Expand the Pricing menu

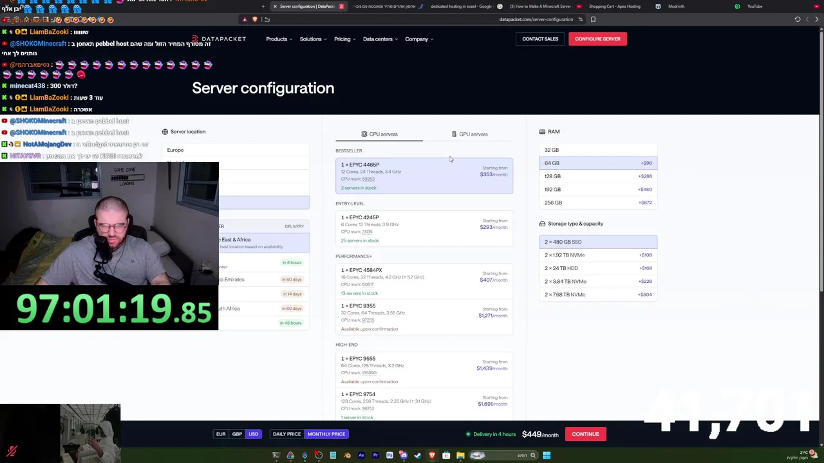[345, 39]
